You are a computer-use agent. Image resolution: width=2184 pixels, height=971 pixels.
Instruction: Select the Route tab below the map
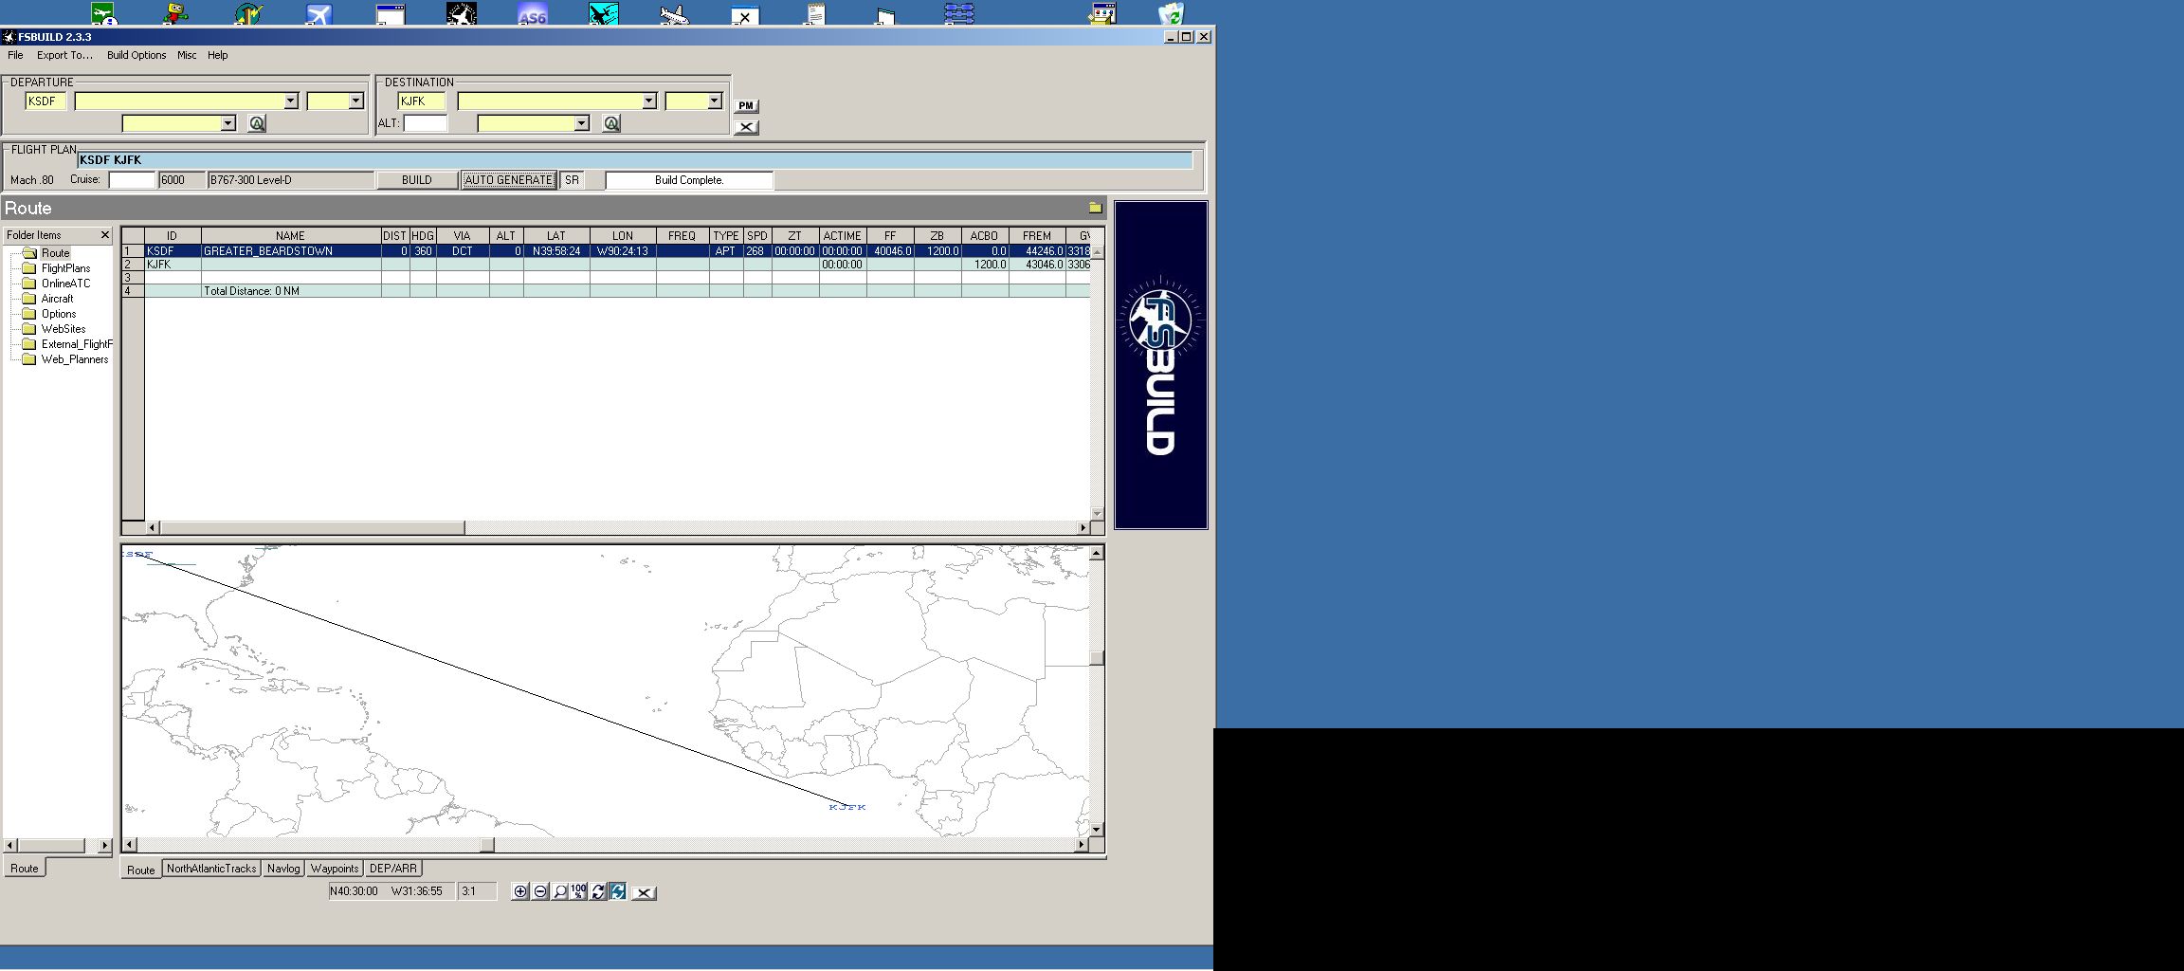point(141,870)
